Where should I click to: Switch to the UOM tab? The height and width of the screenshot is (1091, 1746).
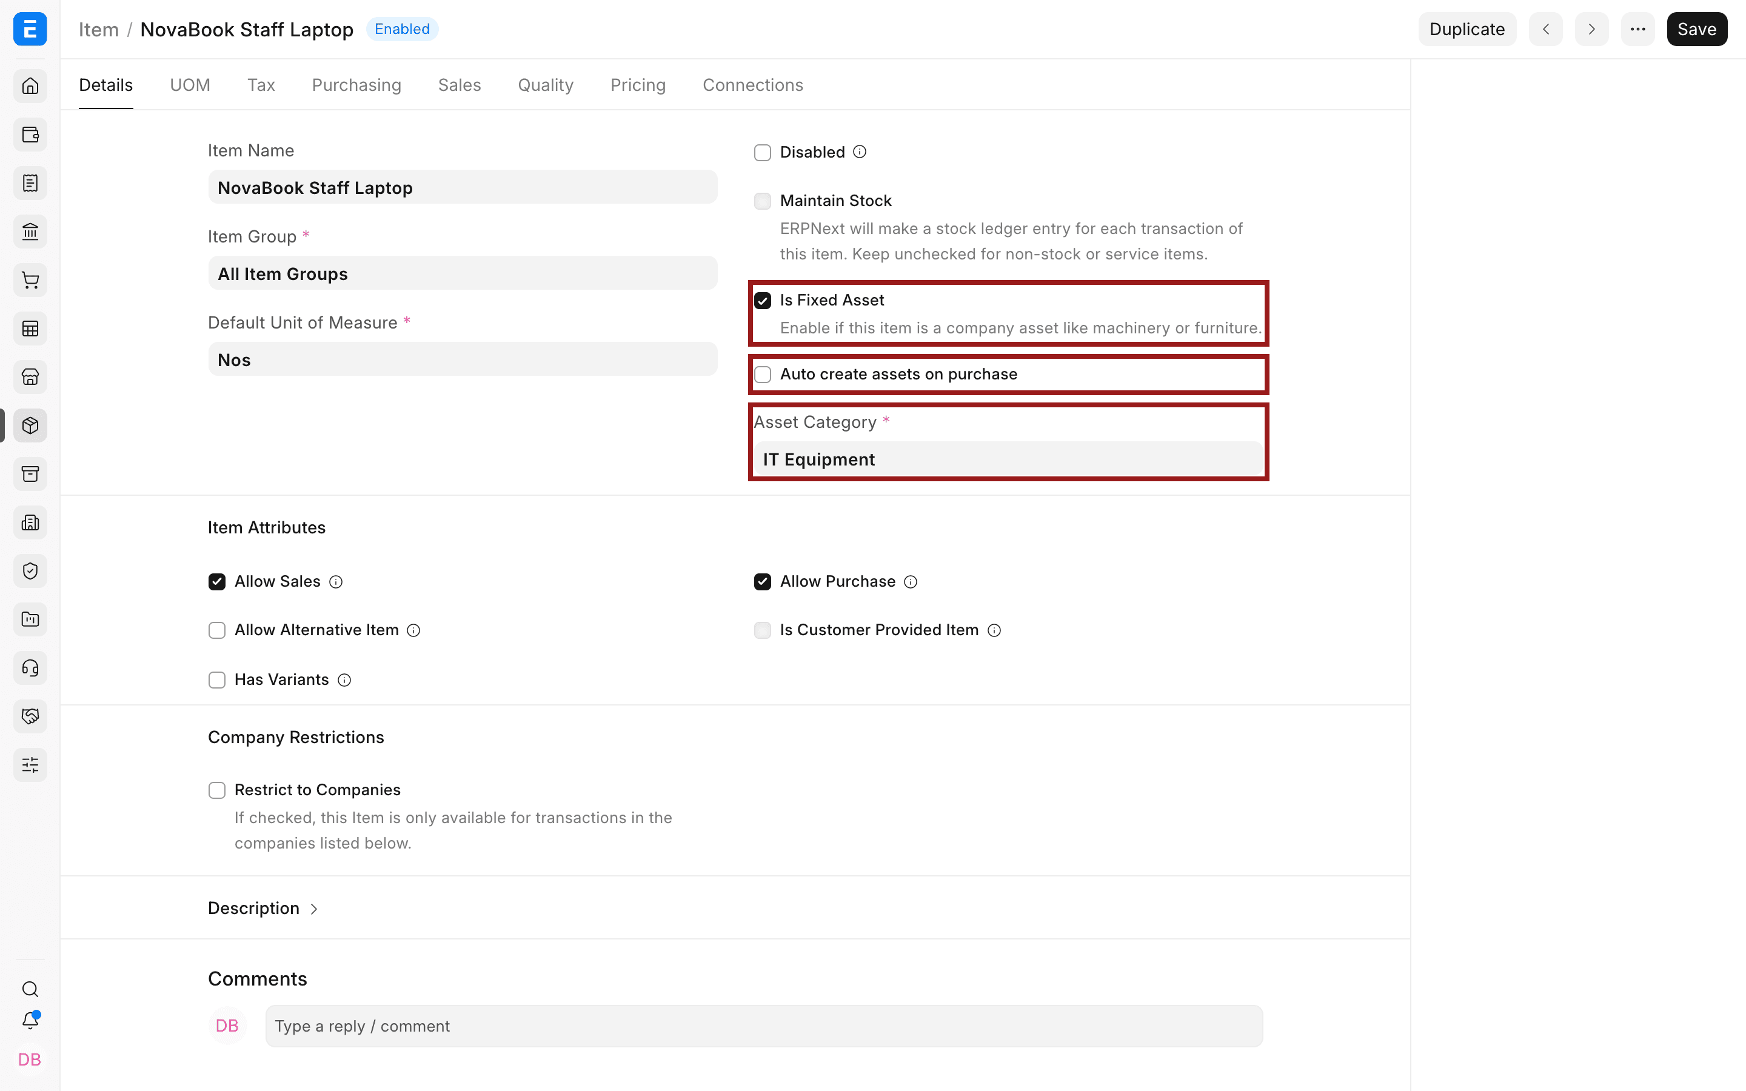[x=190, y=85]
